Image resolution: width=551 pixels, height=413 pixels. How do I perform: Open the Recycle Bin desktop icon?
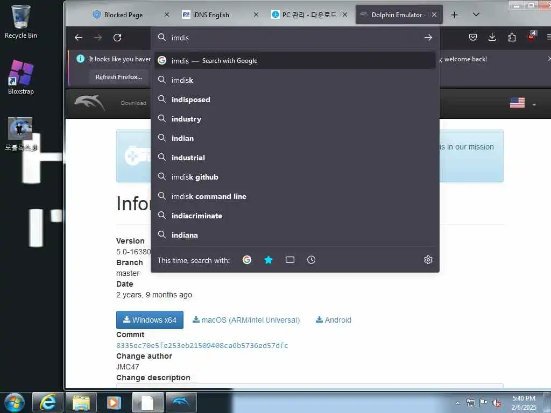21,21
